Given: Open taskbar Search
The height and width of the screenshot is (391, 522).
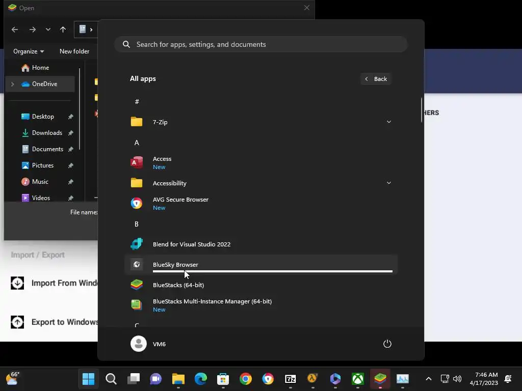Looking at the screenshot, I should [111, 379].
